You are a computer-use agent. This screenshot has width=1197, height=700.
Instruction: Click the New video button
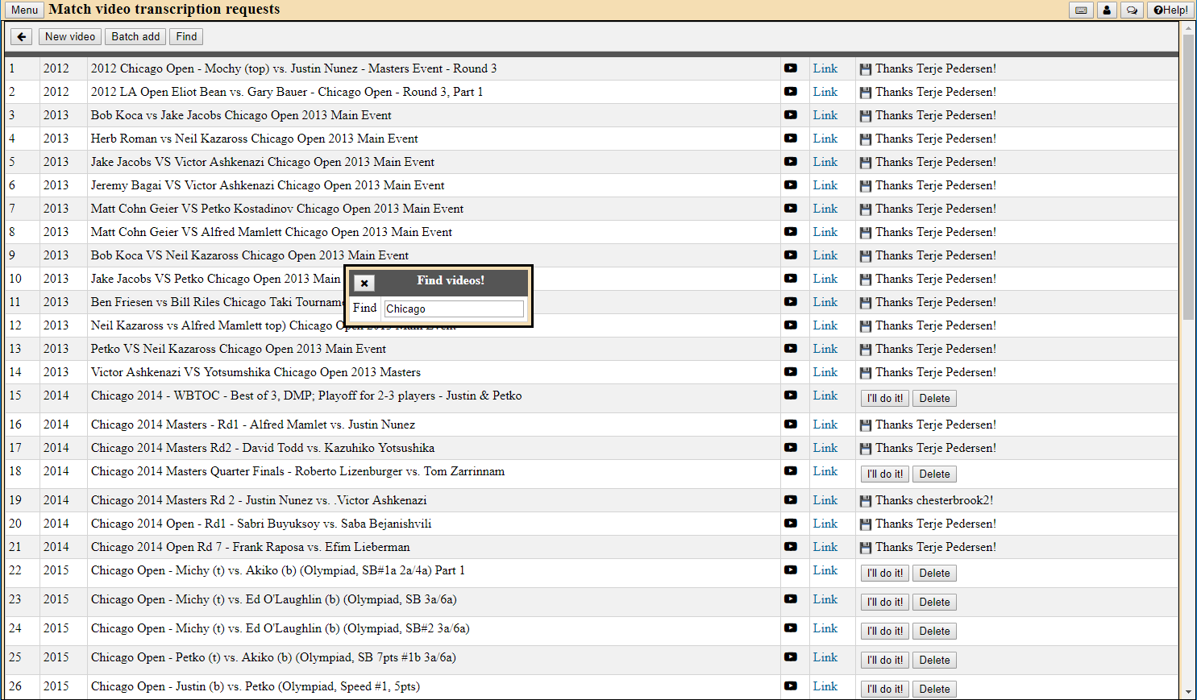tap(70, 37)
